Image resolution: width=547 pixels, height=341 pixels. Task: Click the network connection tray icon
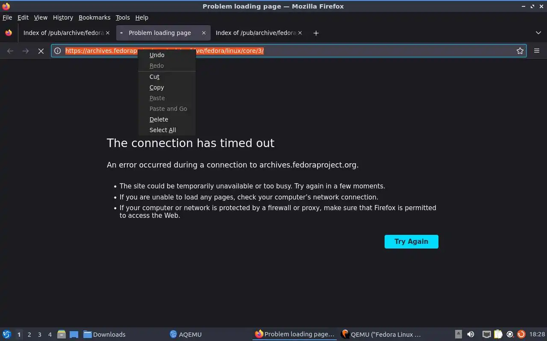coord(486,334)
